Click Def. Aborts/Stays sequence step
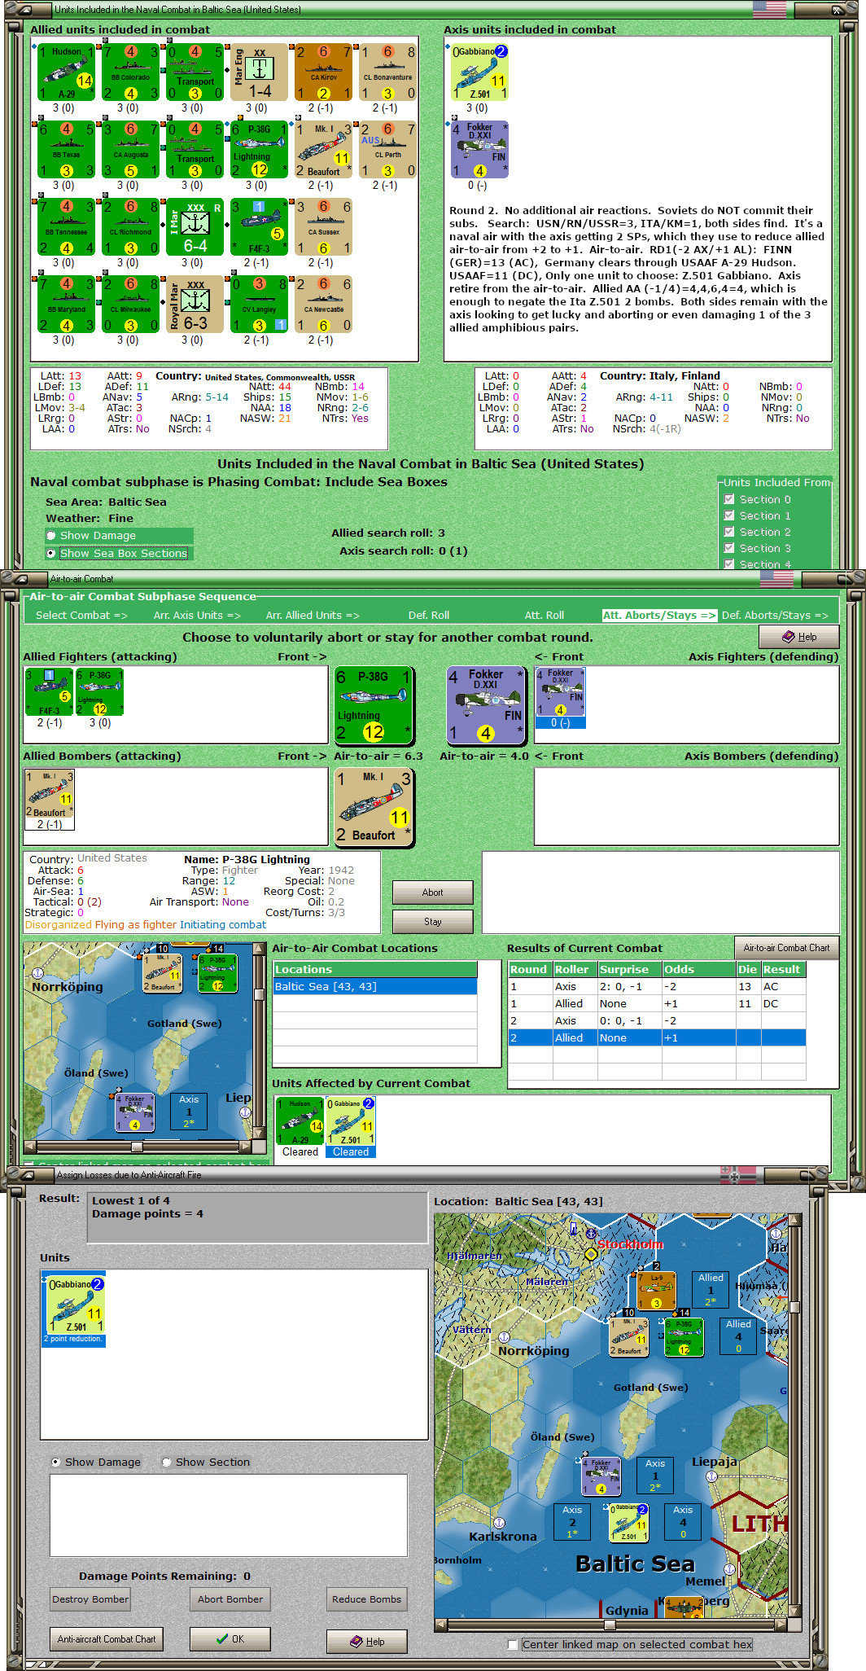Screen dimensions: 866x1671 pyautogui.click(x=775, y=616)
